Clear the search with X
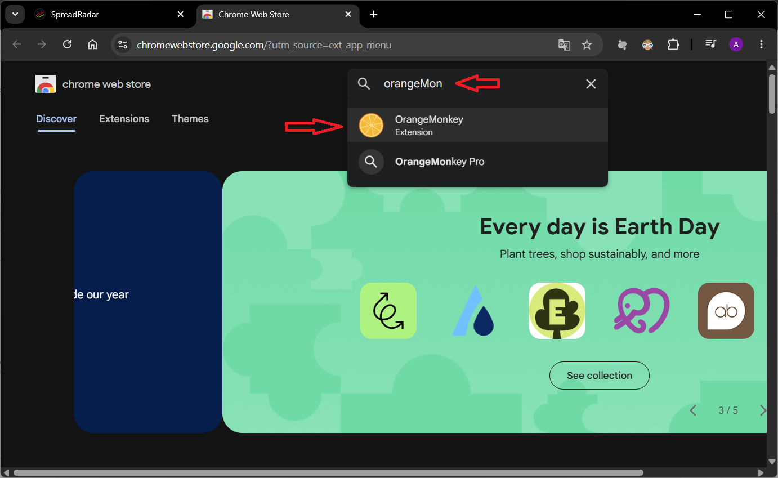Screen dimensions: 778x478 (x=591, y=84)
